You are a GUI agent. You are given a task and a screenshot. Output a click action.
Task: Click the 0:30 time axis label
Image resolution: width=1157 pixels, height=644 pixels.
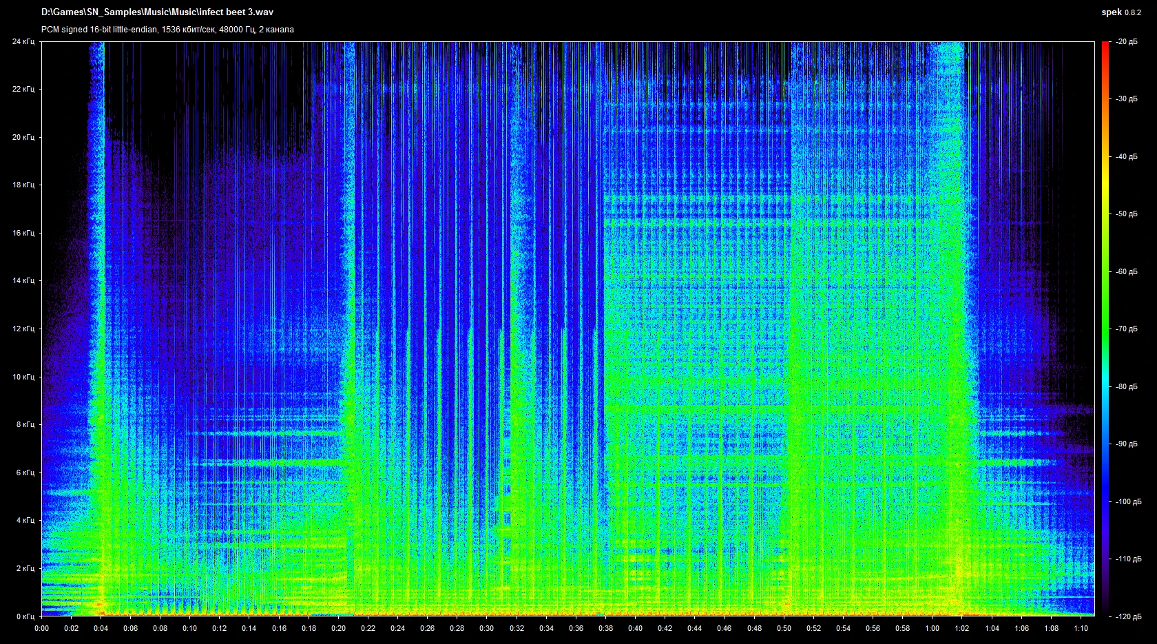(487, 628)
